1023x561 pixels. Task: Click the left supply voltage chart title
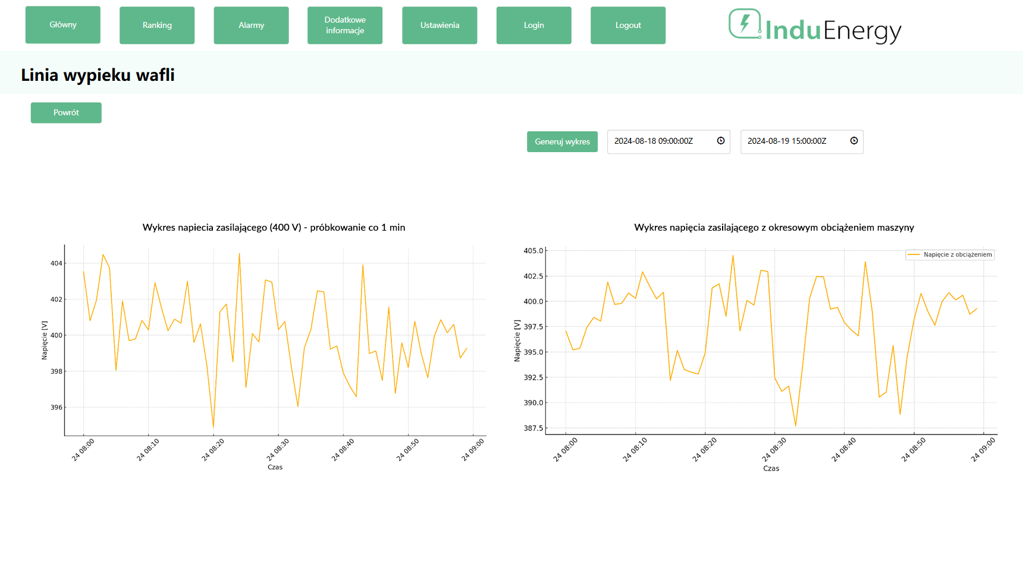pos(274,228)
